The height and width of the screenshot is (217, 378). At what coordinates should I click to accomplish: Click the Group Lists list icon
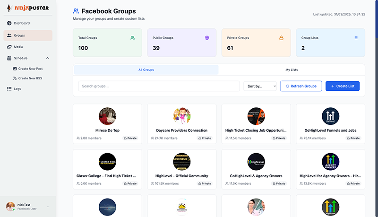356,38
